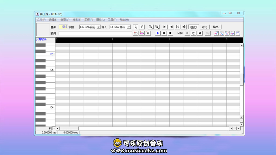
Task: Click the pitch wave edit icon
Action: pyautogui.click(x=232, y=33)
